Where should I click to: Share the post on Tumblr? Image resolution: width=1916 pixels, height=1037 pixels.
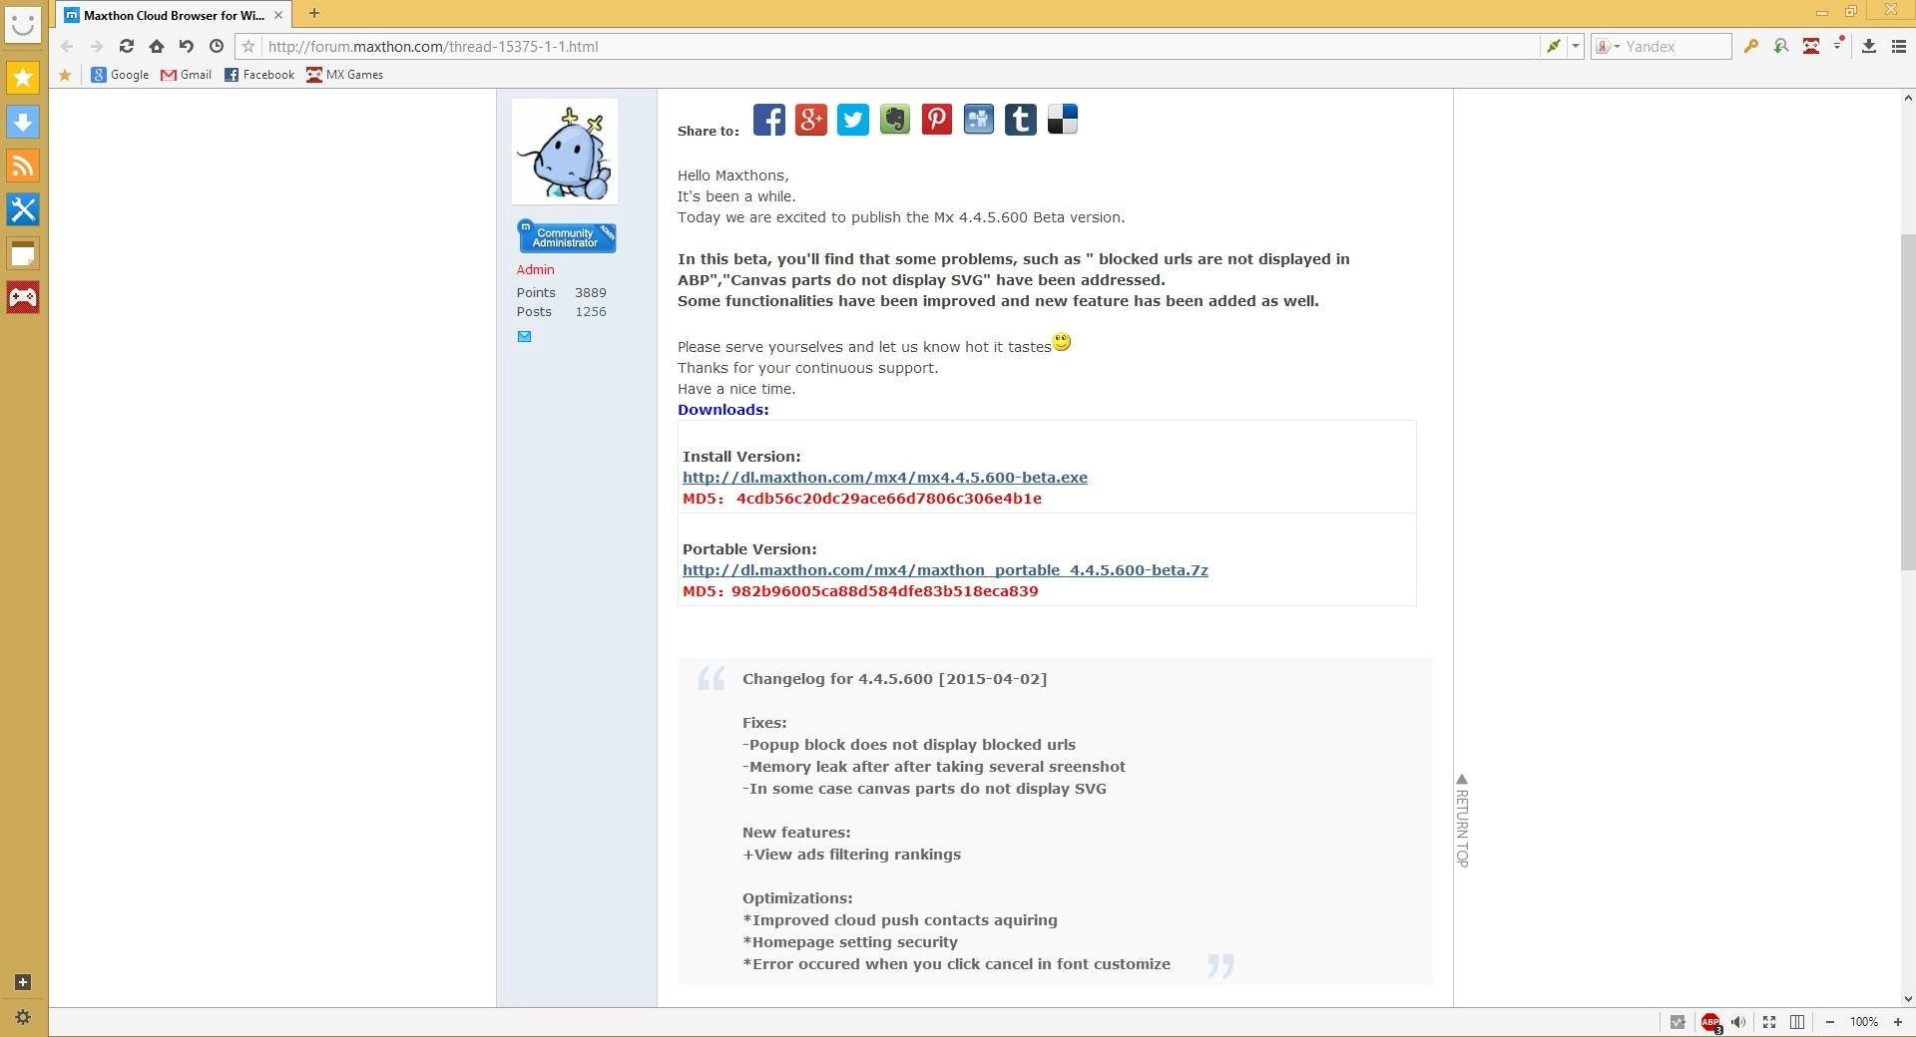coord(1021,120)
